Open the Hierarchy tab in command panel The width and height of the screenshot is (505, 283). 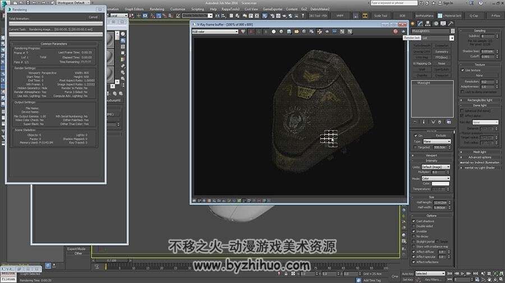pos(428,23)
